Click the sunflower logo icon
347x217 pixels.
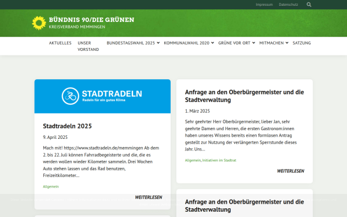click(39, 23)
